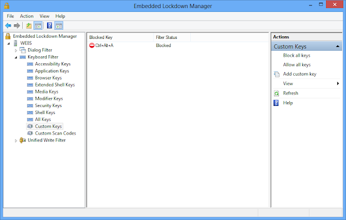346x220 pixels.
Task: Click the All Keys keyboard icon
Action: 30,119
